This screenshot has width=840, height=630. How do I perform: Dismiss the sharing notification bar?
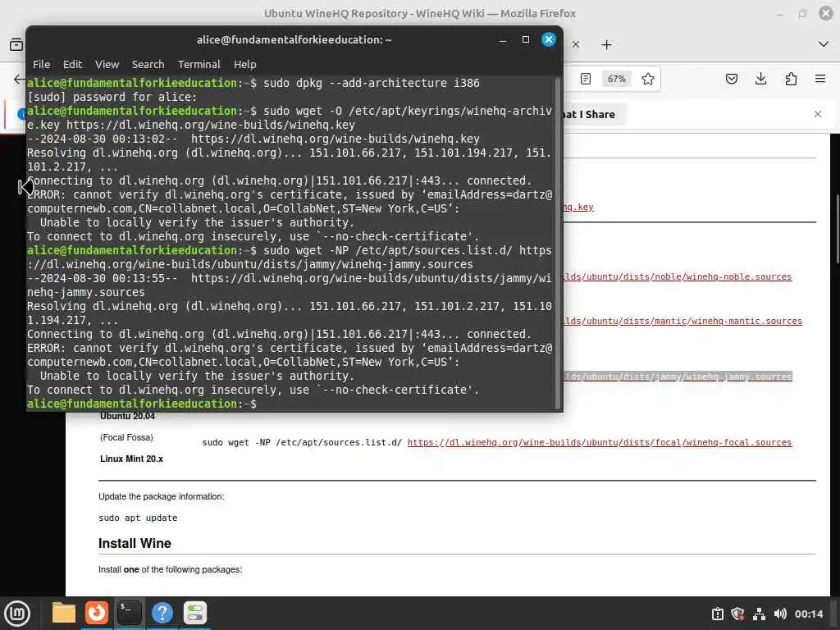click(818, 114)
